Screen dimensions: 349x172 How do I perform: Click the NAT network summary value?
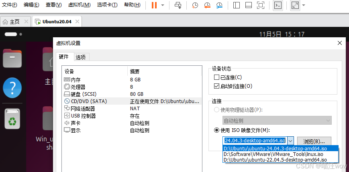[x=135, y=109]
